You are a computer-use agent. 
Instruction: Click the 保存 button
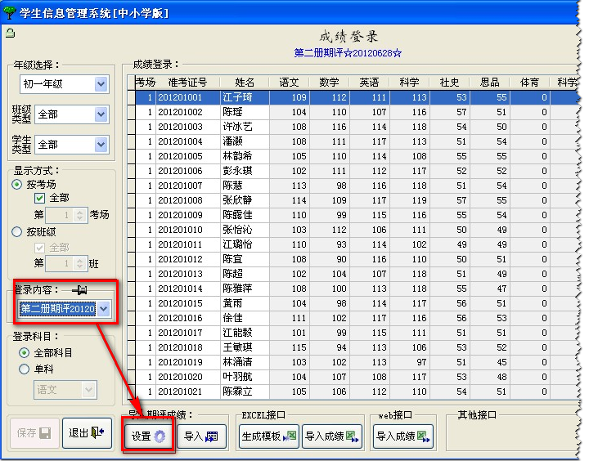[34, 433]
